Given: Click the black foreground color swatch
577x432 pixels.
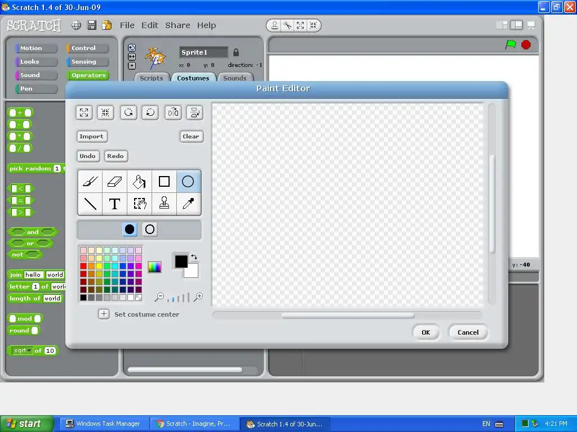Looking at the screenshot, I should point(180,260).
